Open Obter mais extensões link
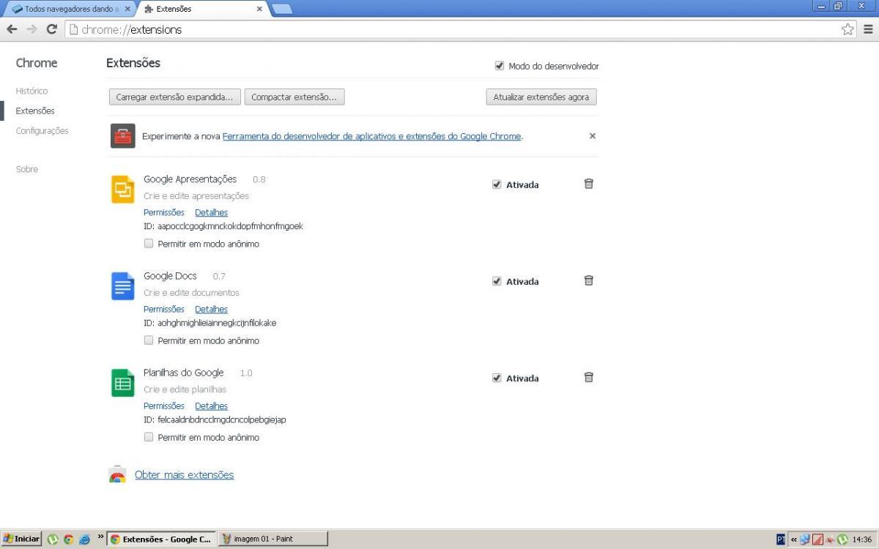The height and width of the screenshot is (549, 879). [185, 475]
